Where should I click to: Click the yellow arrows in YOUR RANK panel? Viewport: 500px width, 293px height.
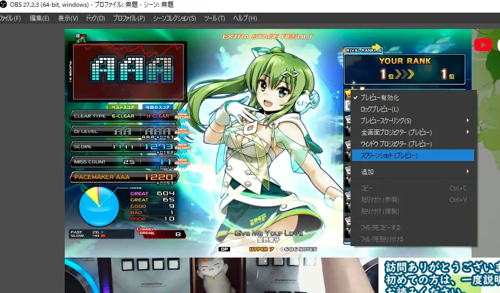(x=405, y=74)
